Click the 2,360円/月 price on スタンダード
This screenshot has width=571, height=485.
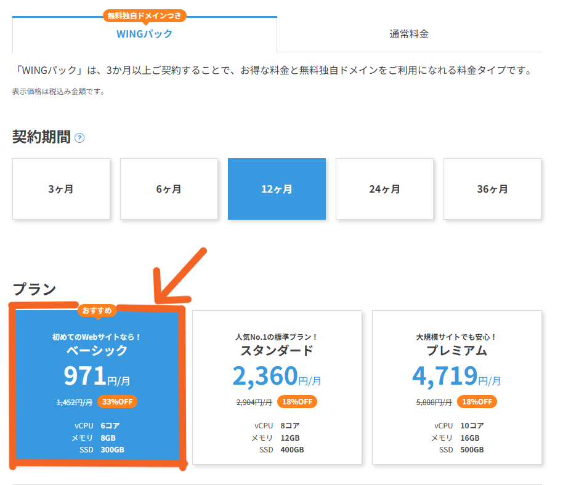pyautogui.click(x=277, y=376)
